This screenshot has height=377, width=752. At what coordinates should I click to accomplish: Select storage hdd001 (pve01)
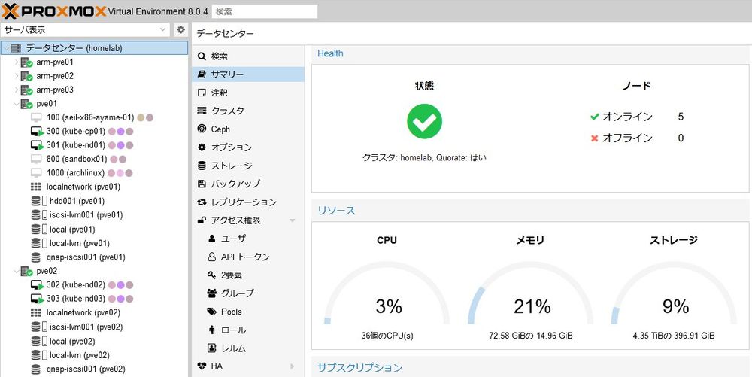coord(77,201)
